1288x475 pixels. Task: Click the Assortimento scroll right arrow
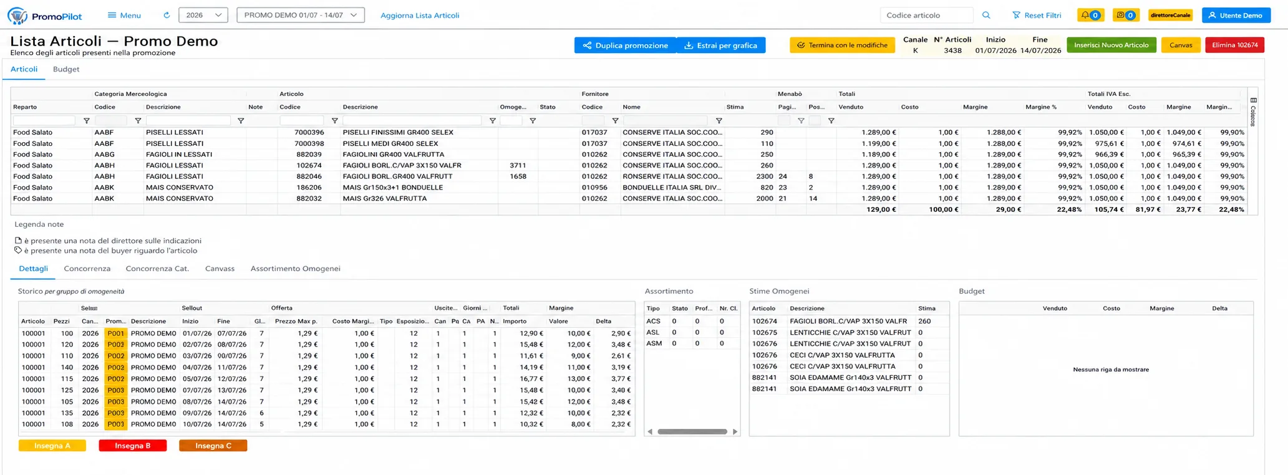[735, 431]
